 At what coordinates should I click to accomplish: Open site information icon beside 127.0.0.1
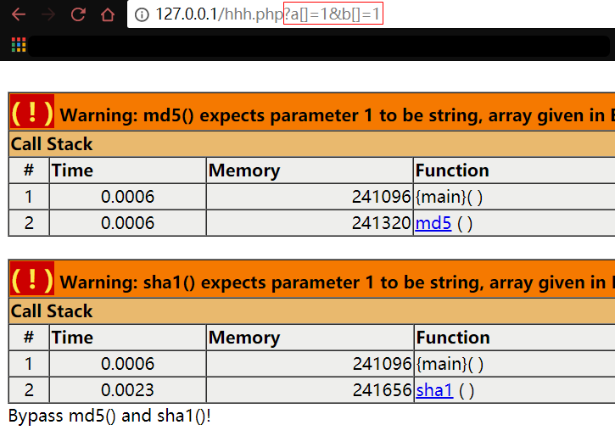142,14
